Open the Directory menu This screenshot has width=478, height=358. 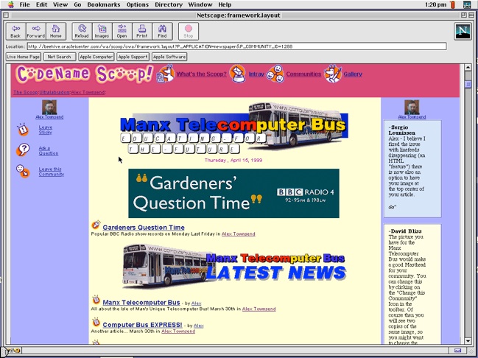tap(169, 4)
